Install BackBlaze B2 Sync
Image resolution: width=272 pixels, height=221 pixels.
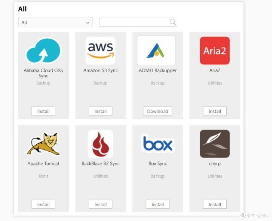coord(100,204)
